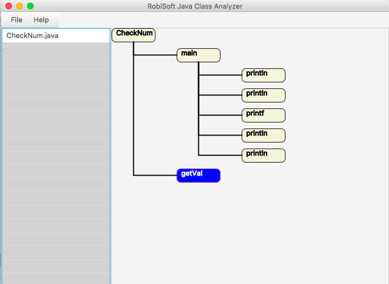Image resolution: width=389 pixels, height=284 pixels.
Task: Click the RobiSoft Java Class Analyzer title bar
Action: click(x=195, y=6)
